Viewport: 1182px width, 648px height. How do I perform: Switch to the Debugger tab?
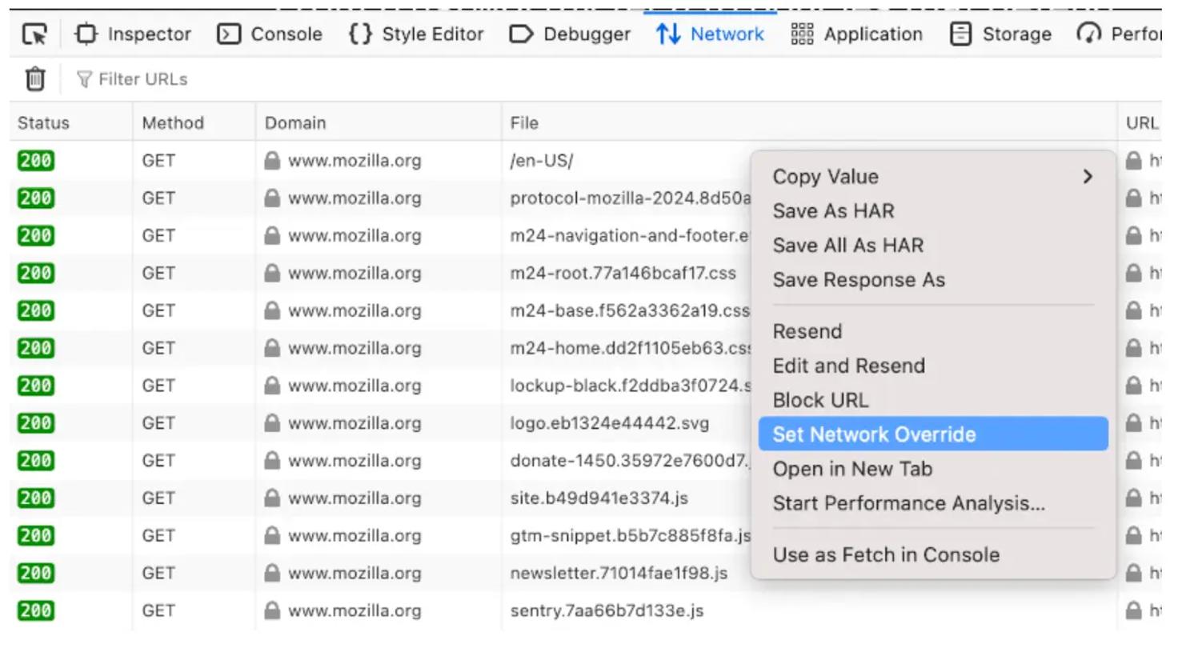pos(570,34)
